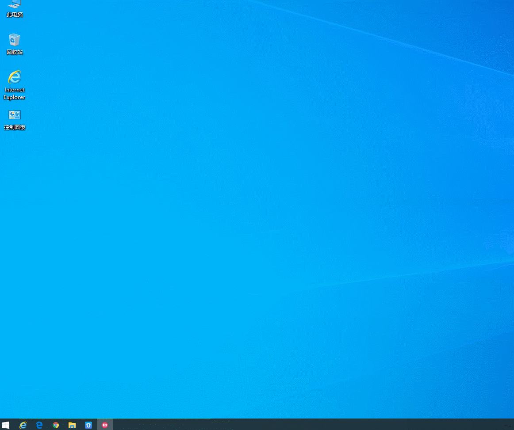Select the 回收站 recycle bin icon
Viewport: 514px width, 430px height.
tap(15, 44)
